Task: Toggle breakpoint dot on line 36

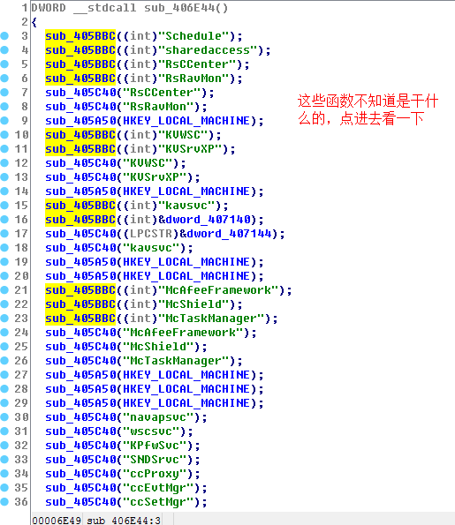Action: [4, 502]
